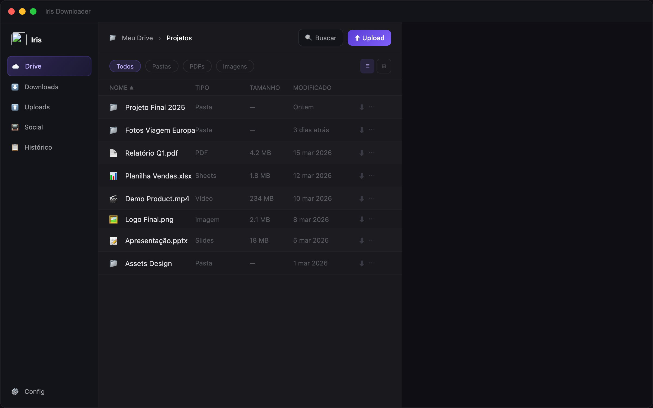Viewport: 653px width, 408px height.
Task: Click the Upload button
Action: pyautogui.click(x=369, y=38)
